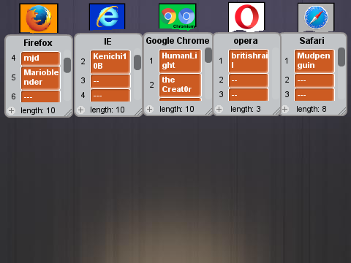
Task: Select the Marioblender entry in Firefox list
Action: click(x=40, y=77)
